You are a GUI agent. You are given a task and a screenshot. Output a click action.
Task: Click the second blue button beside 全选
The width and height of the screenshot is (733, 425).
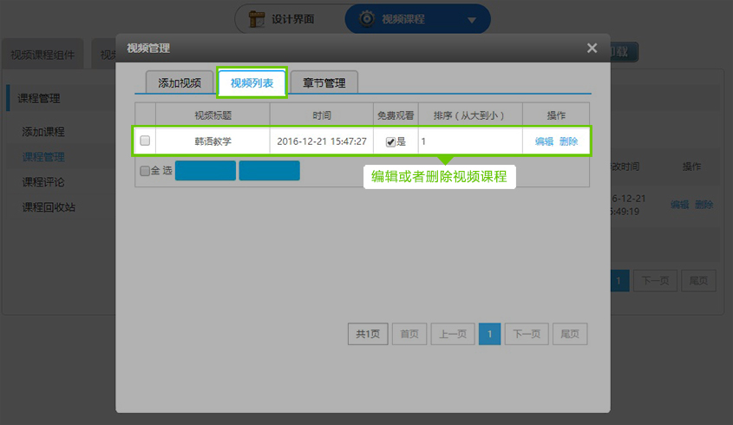pos(269,170)
